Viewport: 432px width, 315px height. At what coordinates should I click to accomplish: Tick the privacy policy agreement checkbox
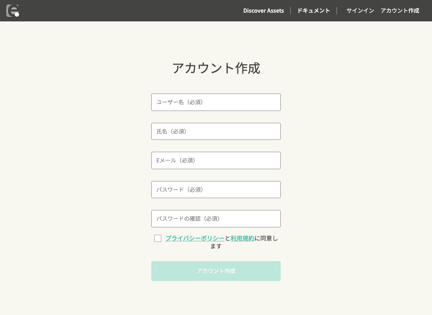point(158,239)
